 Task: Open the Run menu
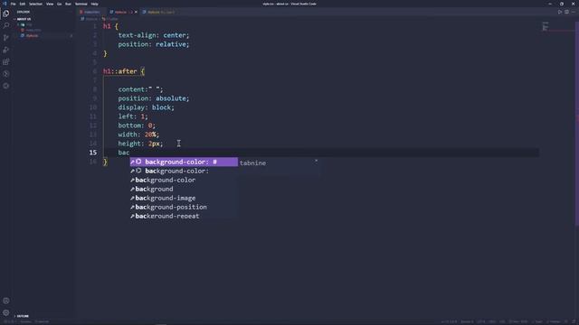69,4
